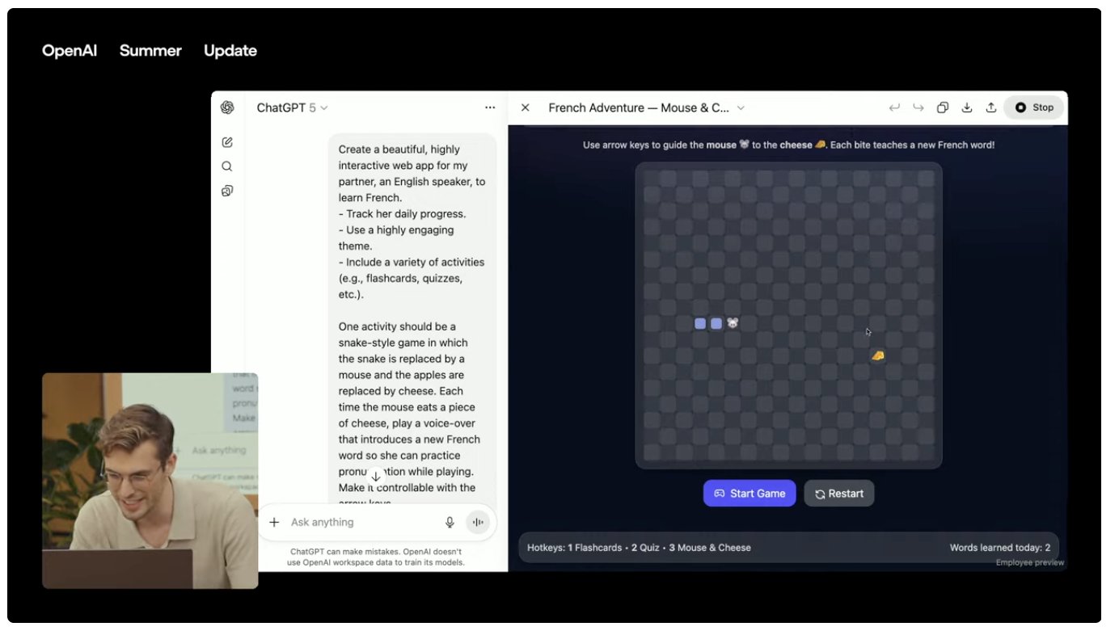Stop the running preview with Stop button
This screenshot has height=635, width=1119.
(x=1035, y=107)
